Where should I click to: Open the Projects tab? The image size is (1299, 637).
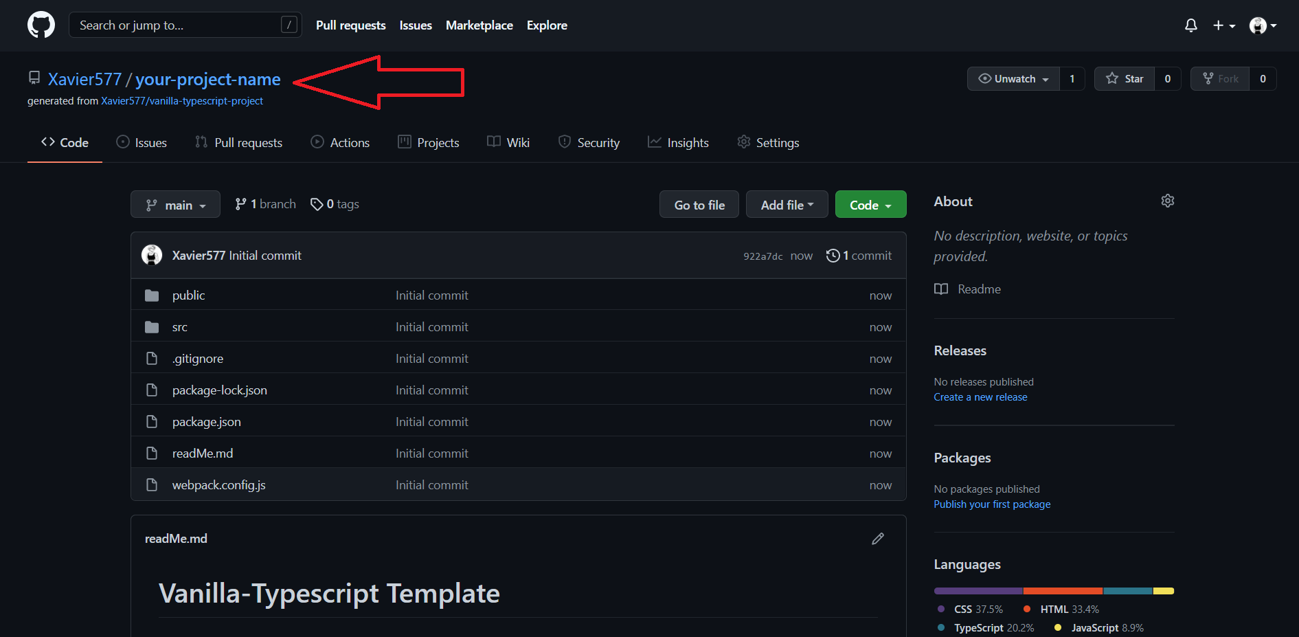pos(428,142)
